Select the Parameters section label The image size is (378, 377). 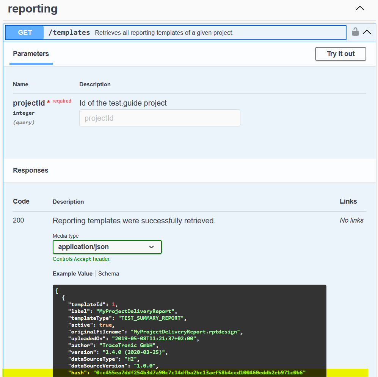[31, 54]
